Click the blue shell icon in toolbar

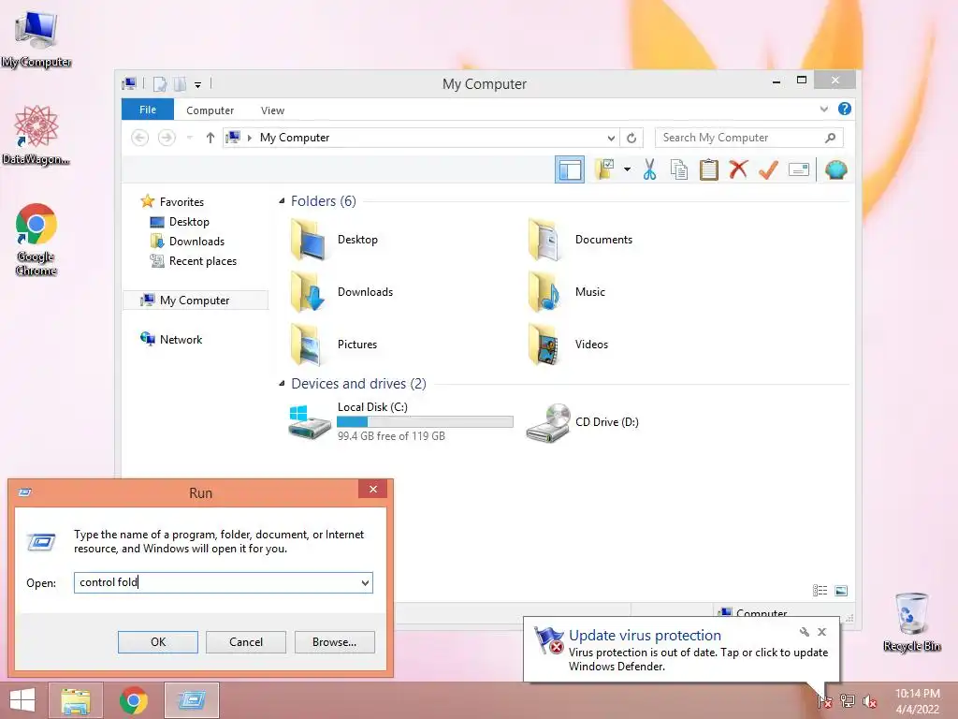tap(835, 169)
